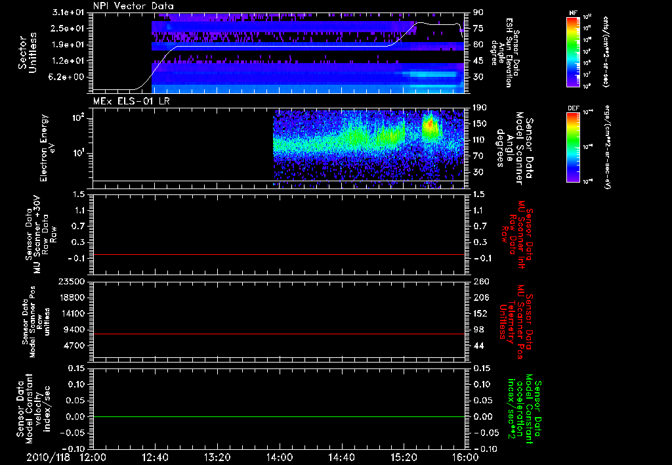Click the MEx ELS-01 LR panel title

(131, 102)
